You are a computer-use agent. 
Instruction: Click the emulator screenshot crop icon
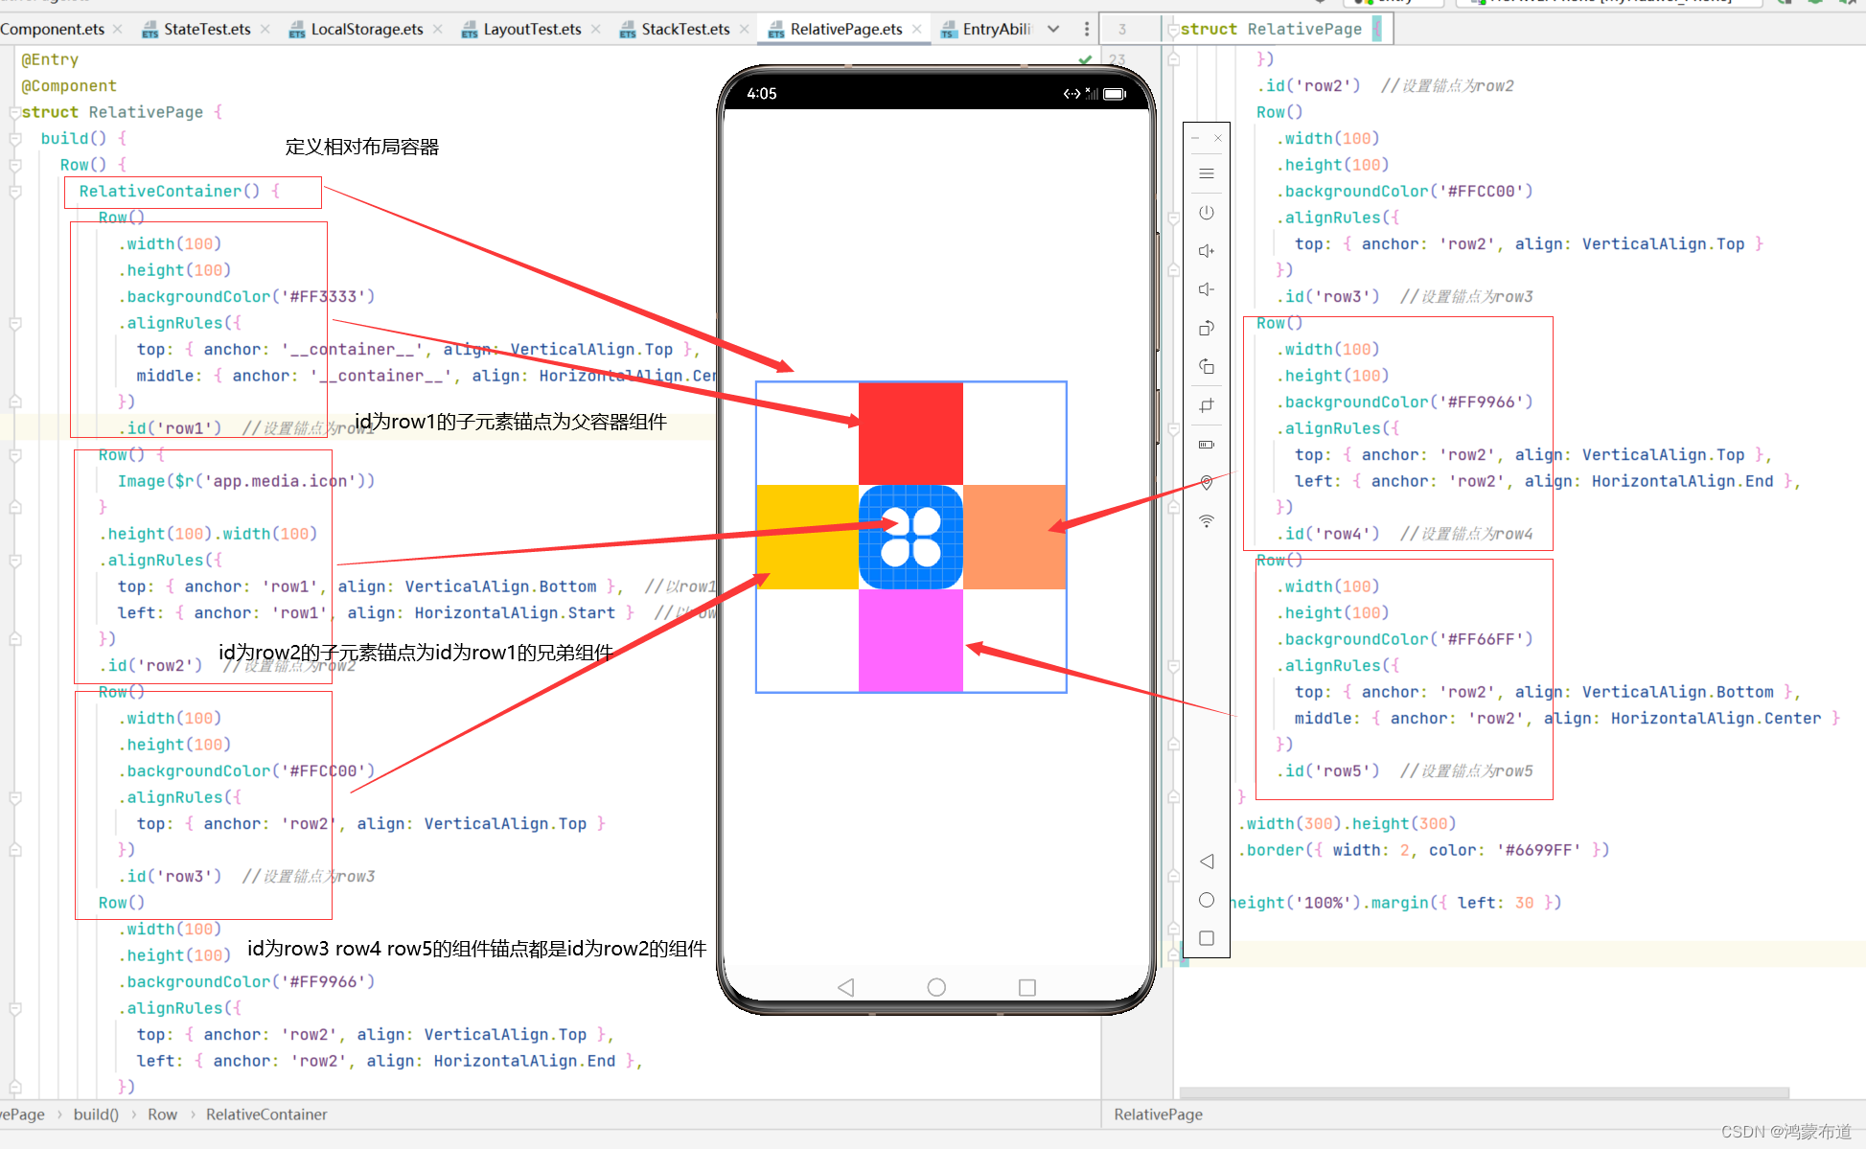(x=1207, y=405)
